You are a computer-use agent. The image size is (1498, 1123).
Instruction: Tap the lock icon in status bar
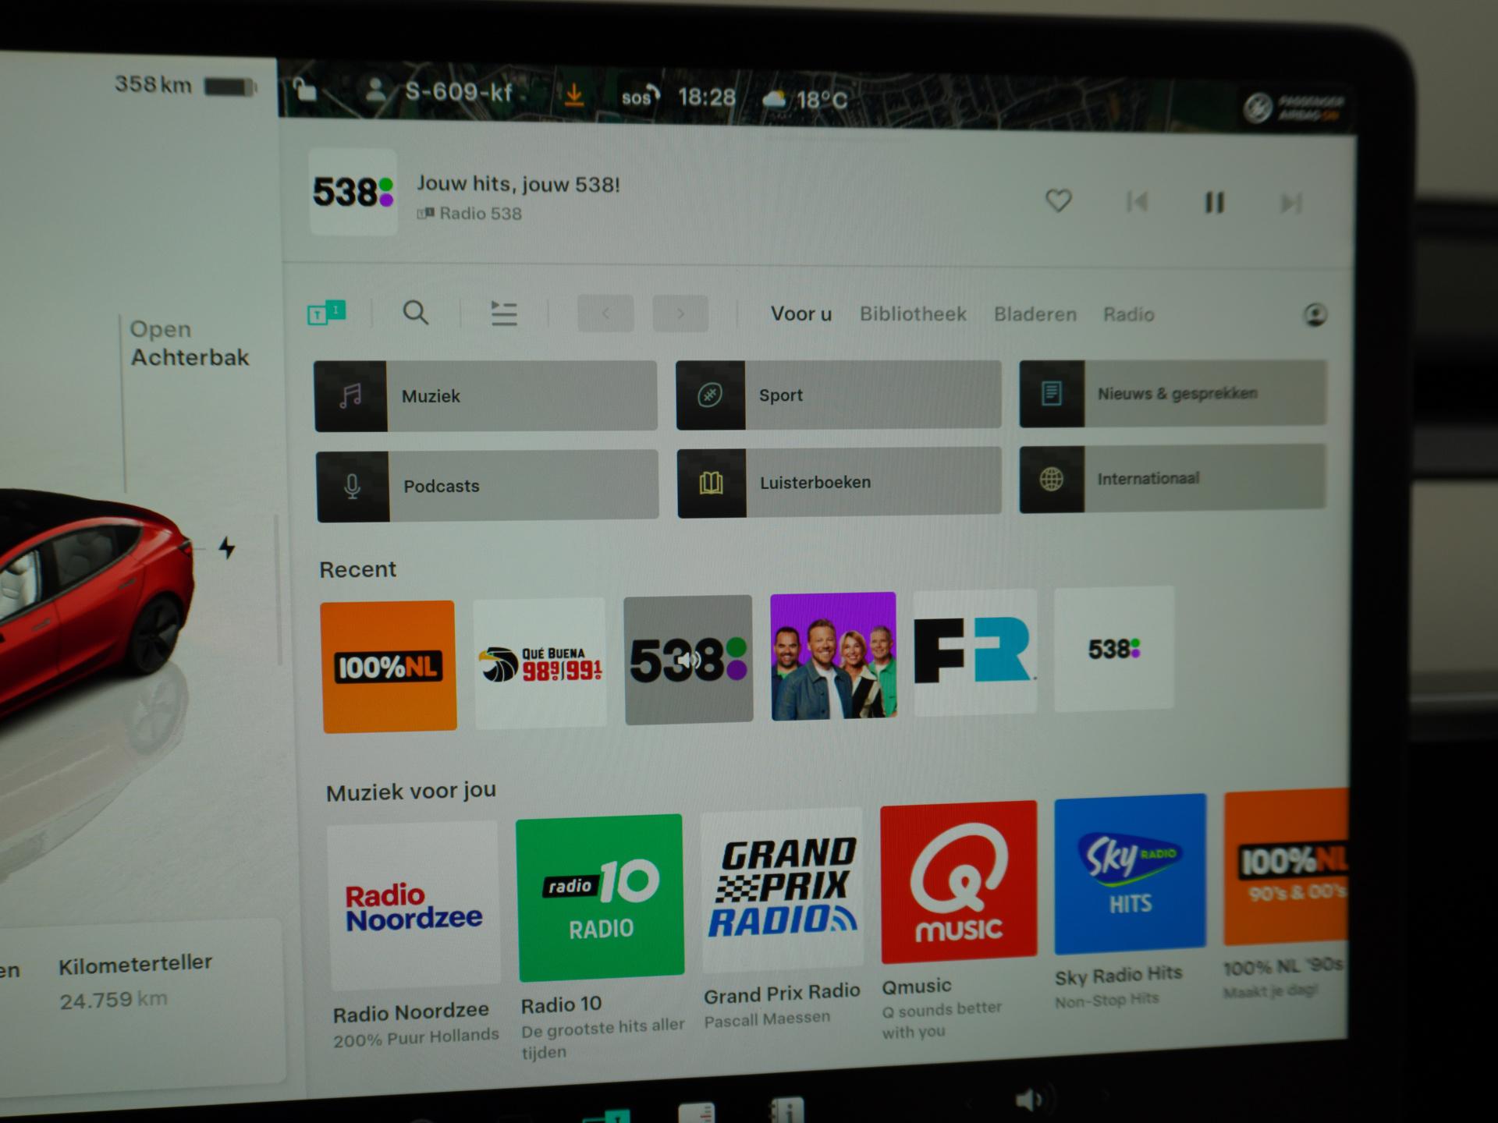click(305, 90)
